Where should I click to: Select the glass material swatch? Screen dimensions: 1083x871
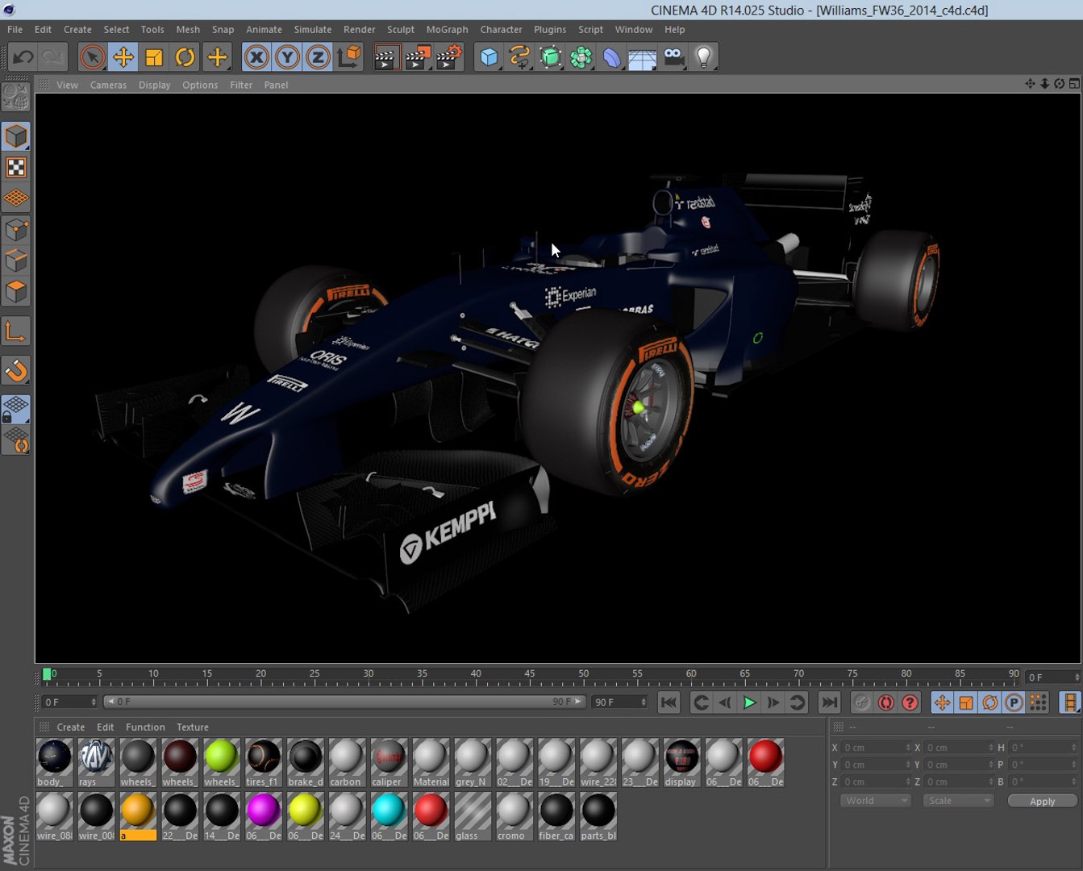click(x=473, y=817)
